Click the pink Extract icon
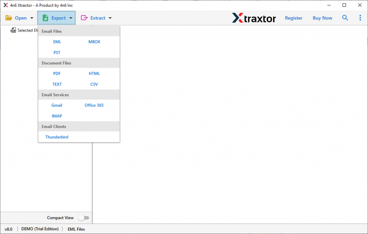 [84, 18]
